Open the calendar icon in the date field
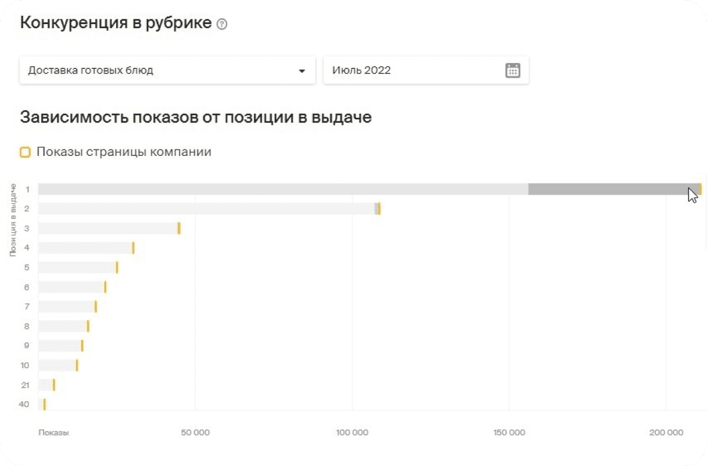This screenshot has width=707, height=466. point(512,69)
